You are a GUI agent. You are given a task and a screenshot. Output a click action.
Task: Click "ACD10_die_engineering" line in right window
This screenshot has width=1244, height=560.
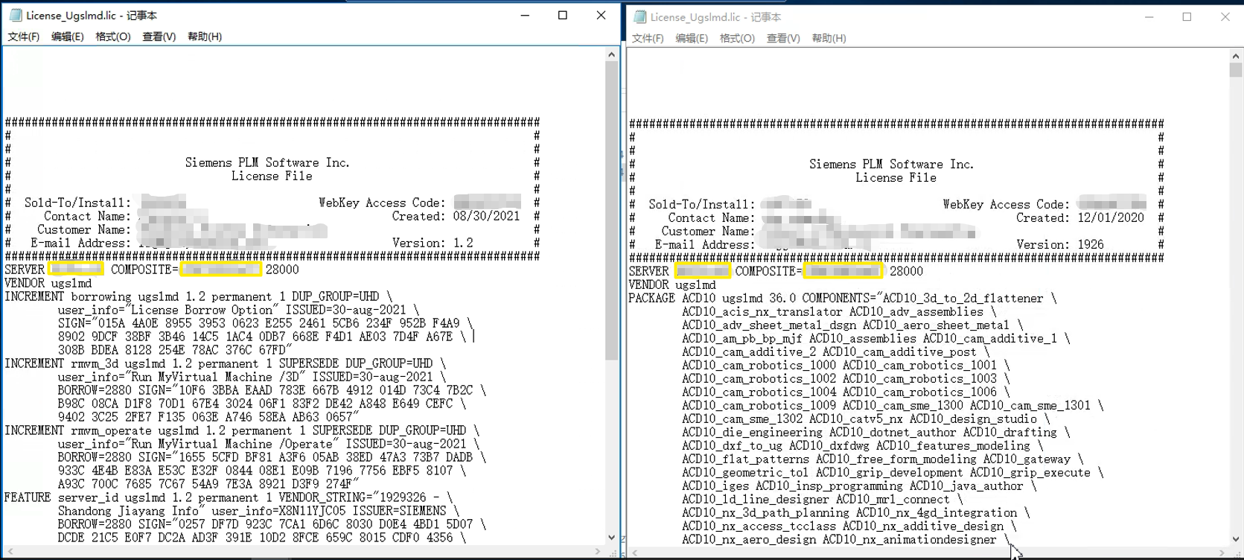876,432
